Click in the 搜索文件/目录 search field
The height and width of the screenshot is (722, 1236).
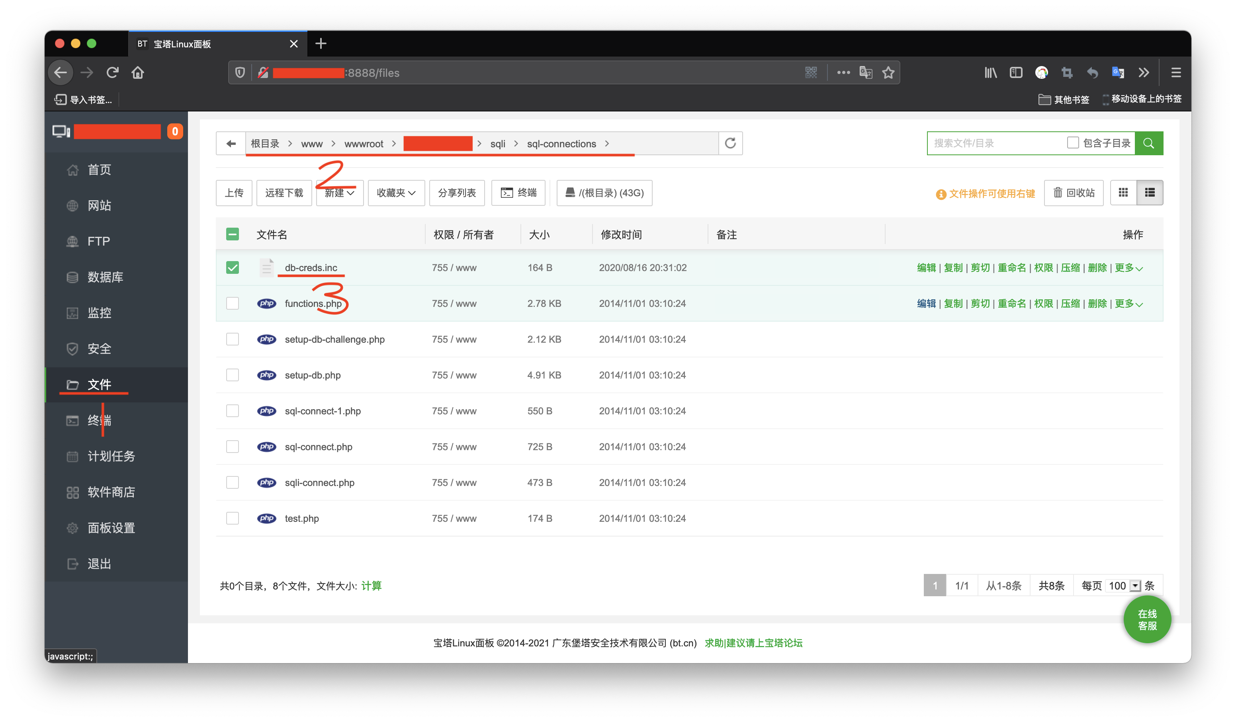(x=995, y=142)
